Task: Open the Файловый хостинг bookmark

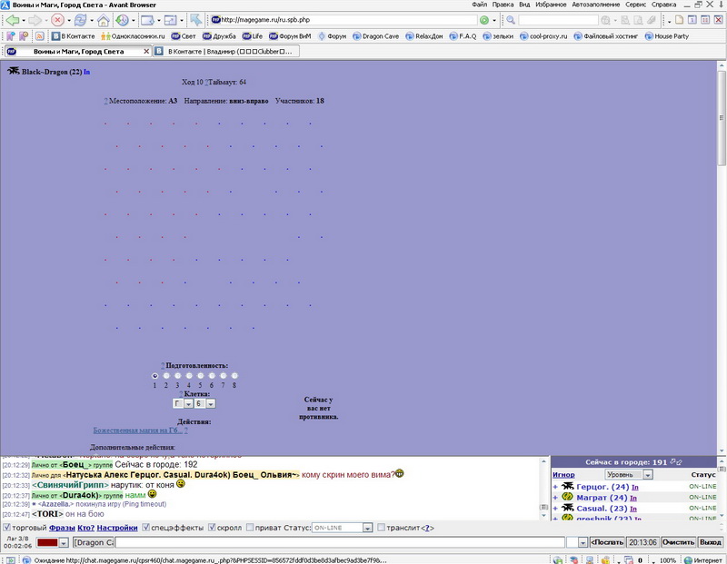Action: tap(606, 36)
